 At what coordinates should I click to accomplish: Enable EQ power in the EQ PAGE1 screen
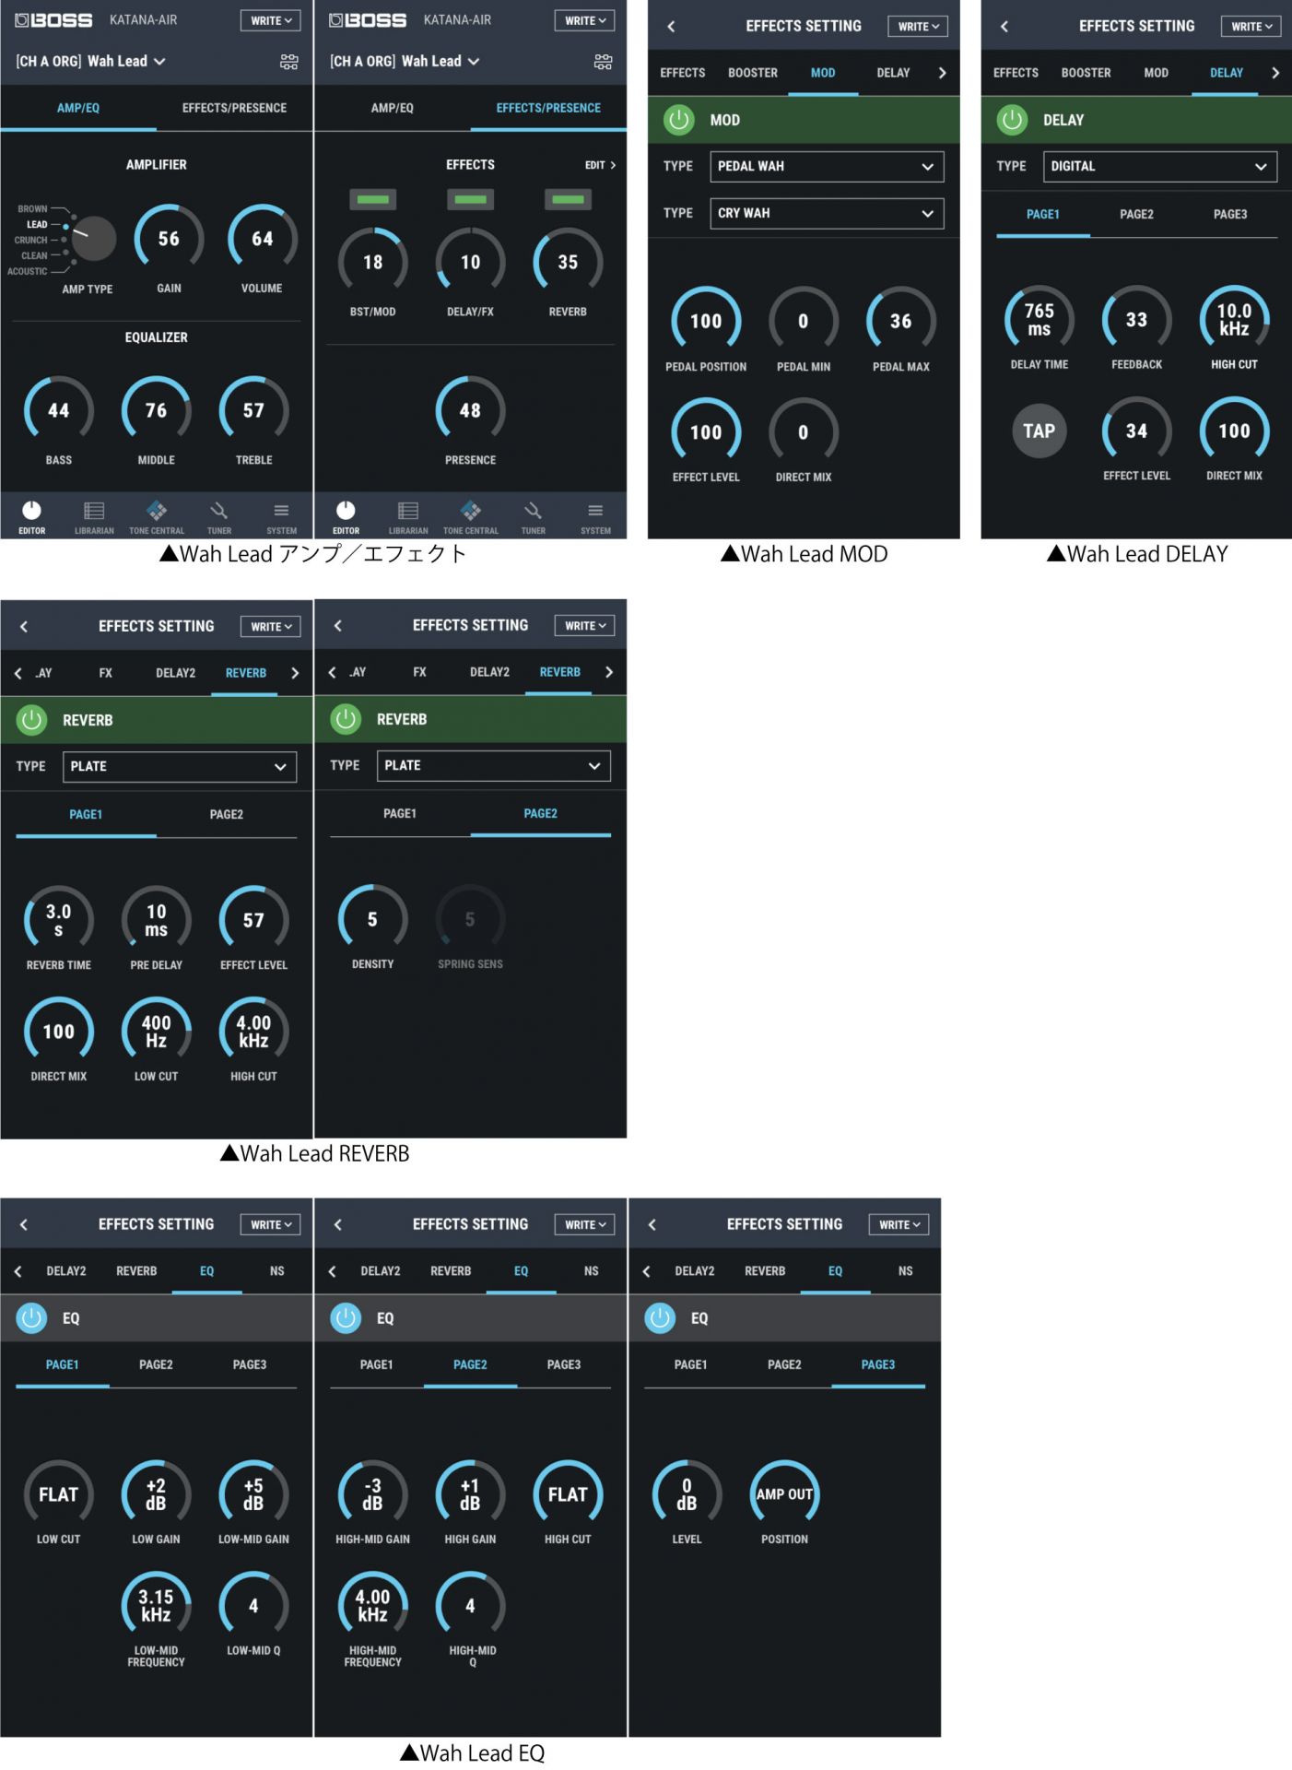pyautogui.click(x=31, y=1318)
